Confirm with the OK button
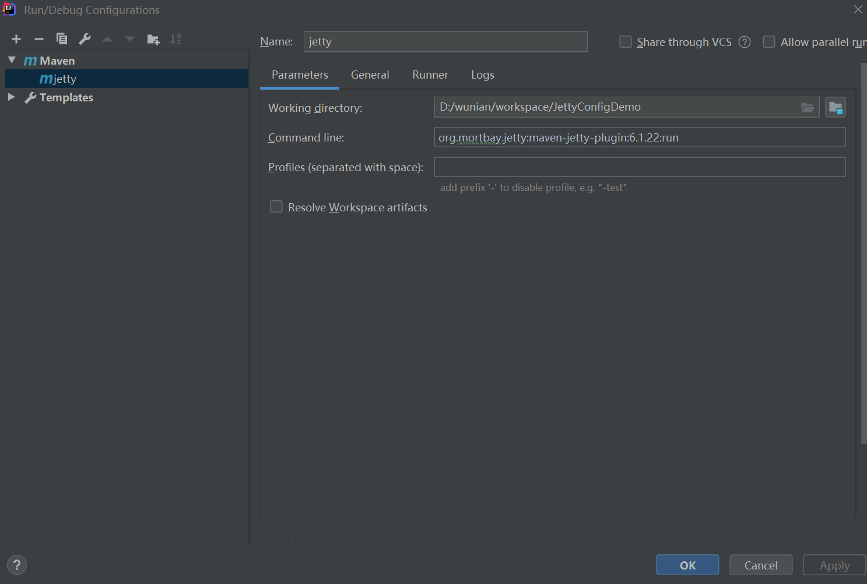Viewport: 867px width, 584px height. (687, 565)
